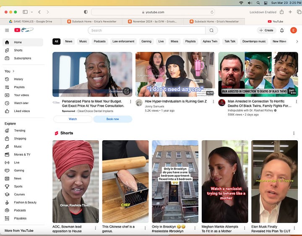Click the Watch button on ad

[x=73, y=119]
